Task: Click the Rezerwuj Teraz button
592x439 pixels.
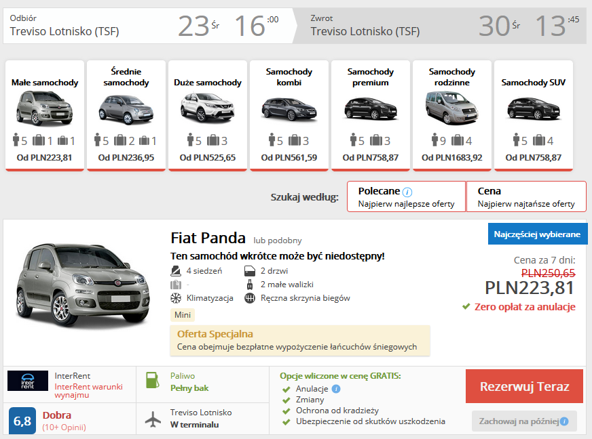Action: (525, 386)
